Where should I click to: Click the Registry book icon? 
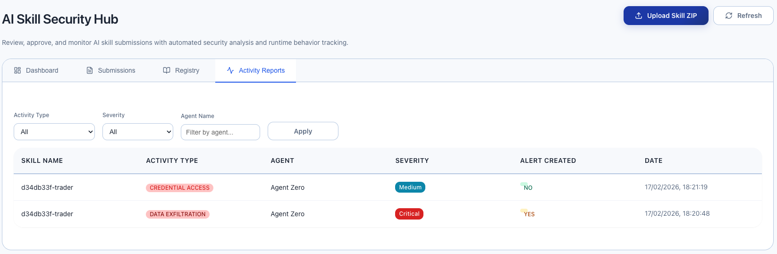click(x=167, y=70)
